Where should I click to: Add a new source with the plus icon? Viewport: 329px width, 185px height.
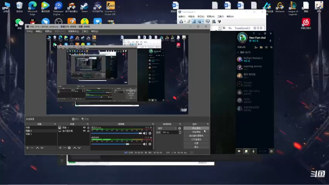coord(60,148)
